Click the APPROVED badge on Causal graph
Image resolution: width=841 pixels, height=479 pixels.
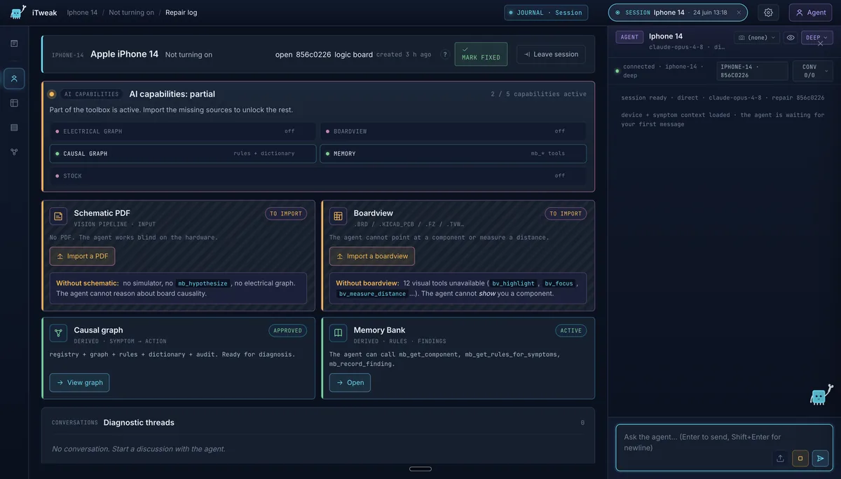tap(288, 330)
